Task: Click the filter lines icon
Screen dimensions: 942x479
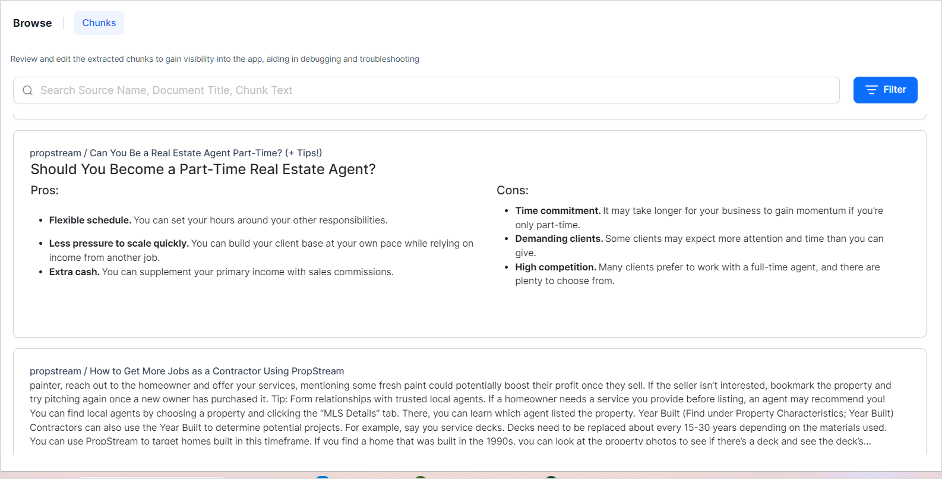Action: pos(871,90)
